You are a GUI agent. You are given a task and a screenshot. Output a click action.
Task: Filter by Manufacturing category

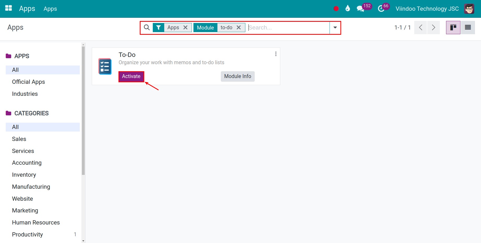click(x=43, y=187)
